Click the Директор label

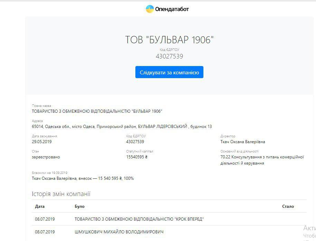[x=228, y=136]
